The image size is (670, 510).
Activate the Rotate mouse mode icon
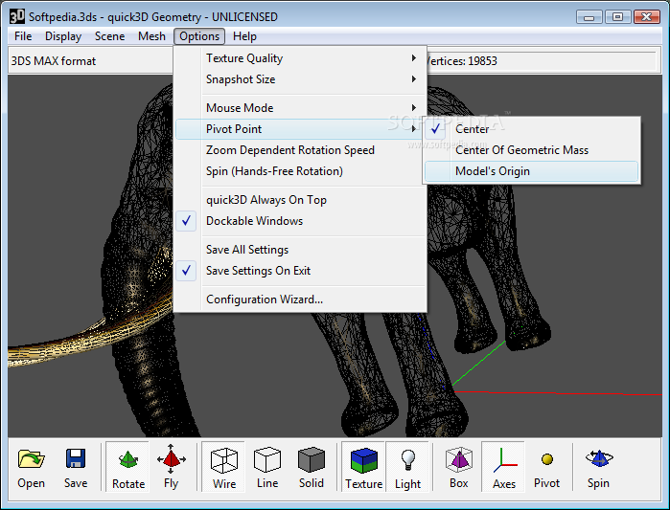pyautogui.click(x=128, y=459)
